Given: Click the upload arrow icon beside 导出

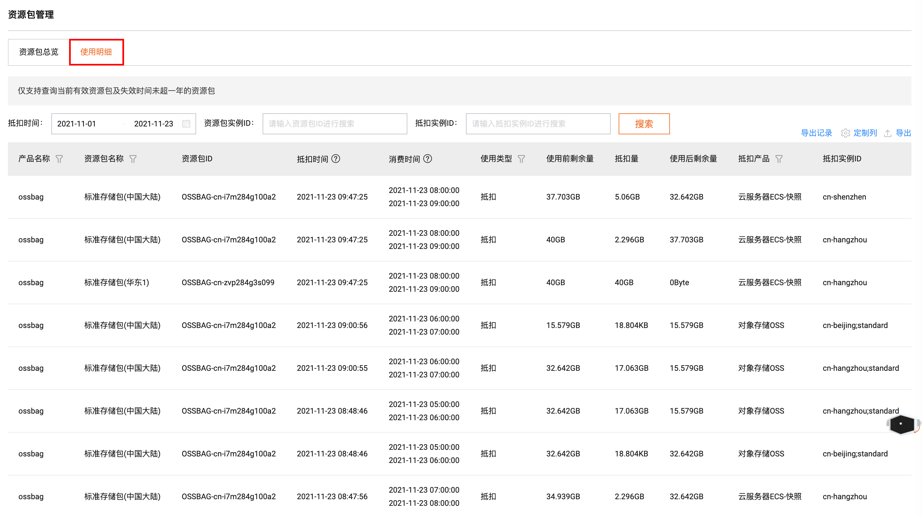Looking at the screenshot, I should tap(888, 133).
